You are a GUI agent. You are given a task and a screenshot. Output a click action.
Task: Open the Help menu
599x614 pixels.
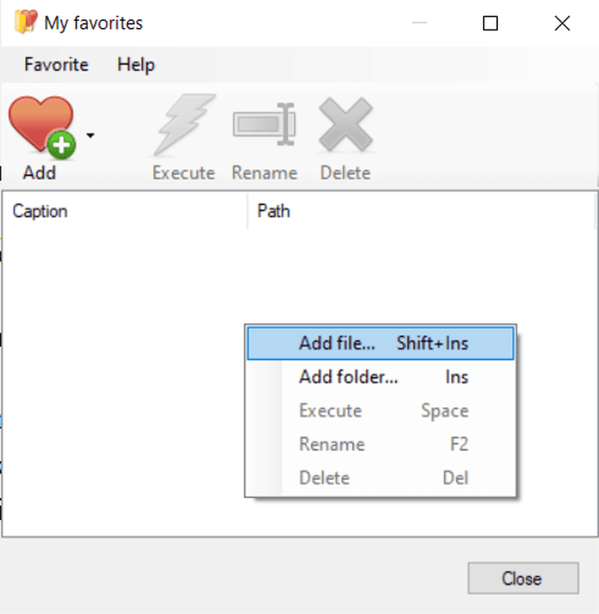pos(136,65)
